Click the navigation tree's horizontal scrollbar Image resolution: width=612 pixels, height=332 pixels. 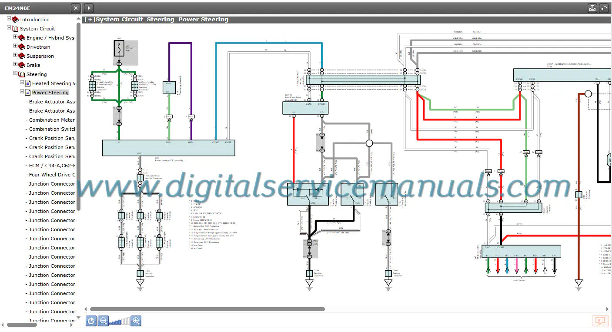coord(22,325)
